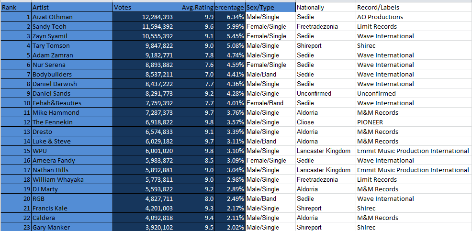Select the Aizat Othman artist cell

(72, 17)
